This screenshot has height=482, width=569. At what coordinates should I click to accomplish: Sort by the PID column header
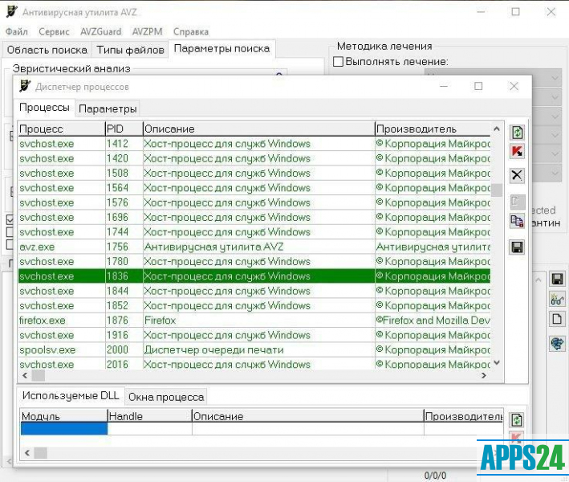(124, 129)
